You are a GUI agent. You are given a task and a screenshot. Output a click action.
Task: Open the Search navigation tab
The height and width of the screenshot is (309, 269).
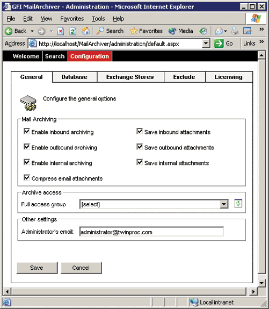pyautogui.click(x=55, y=56)
